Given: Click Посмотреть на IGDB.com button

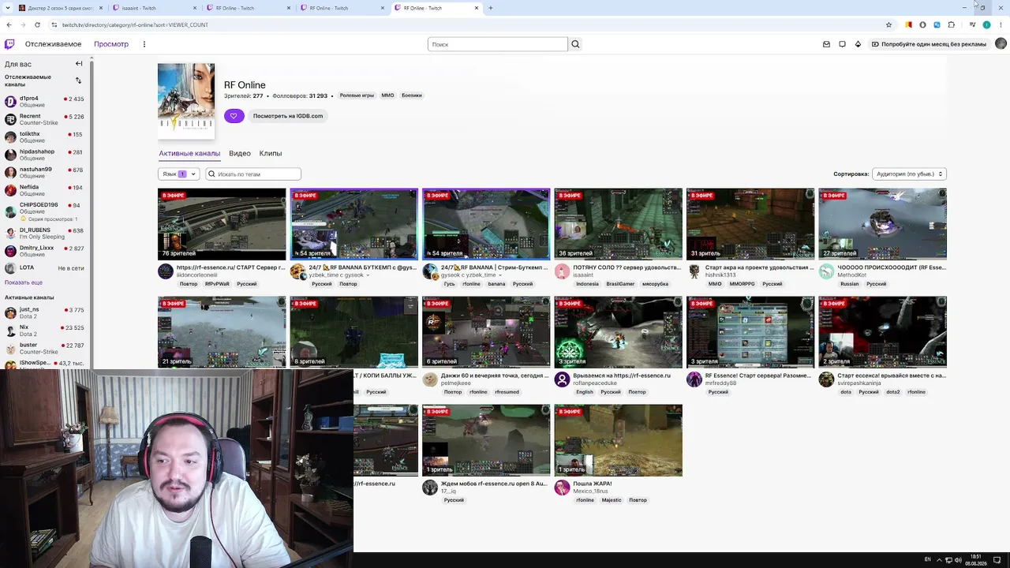Looking at the screenshot, I should coord(288,116).
